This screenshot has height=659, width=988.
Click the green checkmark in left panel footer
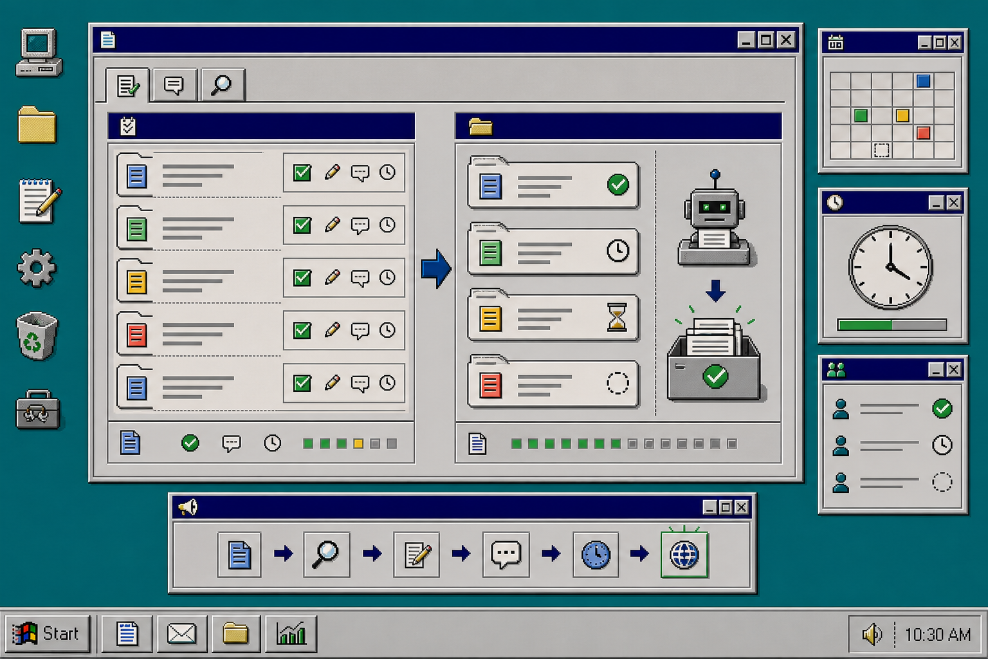(x=190, y=443)
